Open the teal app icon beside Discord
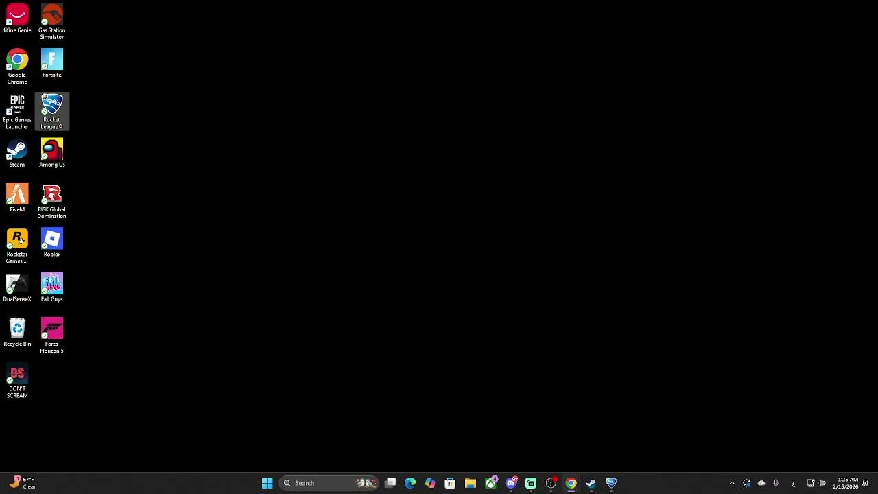The height and width of the screenshot is (494, 878). (x=531, y=483)
